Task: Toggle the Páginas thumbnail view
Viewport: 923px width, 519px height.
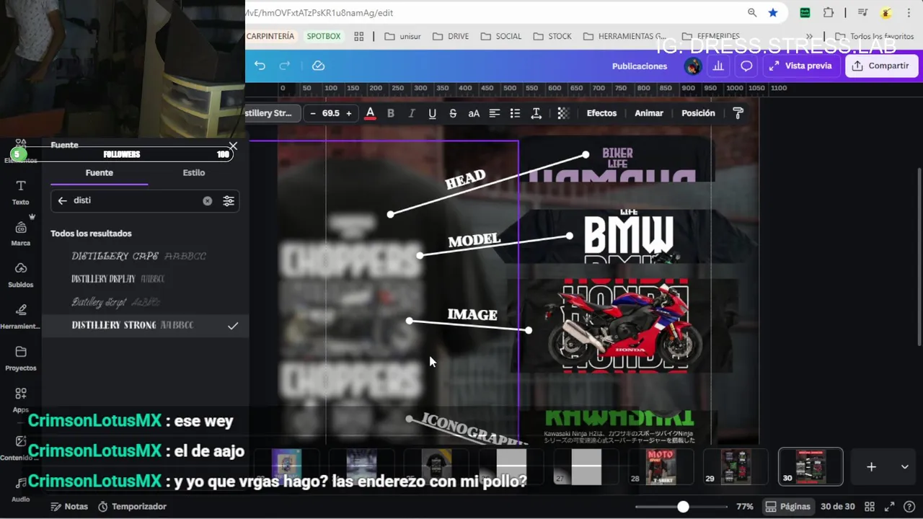Action: (x=787, y=507)
